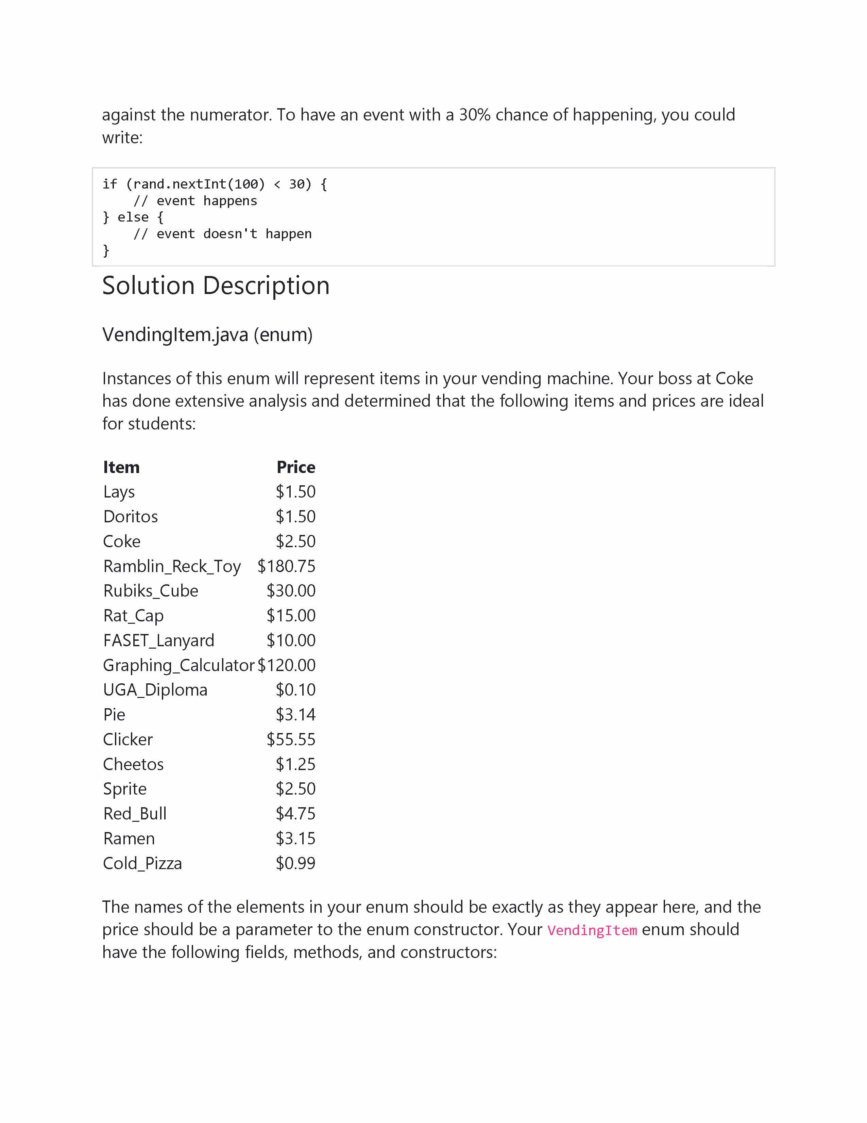Viewport: 867px width, 1123px height.
Task: Click the $55.55 Clicker price
Action: [x=291, y=739]
